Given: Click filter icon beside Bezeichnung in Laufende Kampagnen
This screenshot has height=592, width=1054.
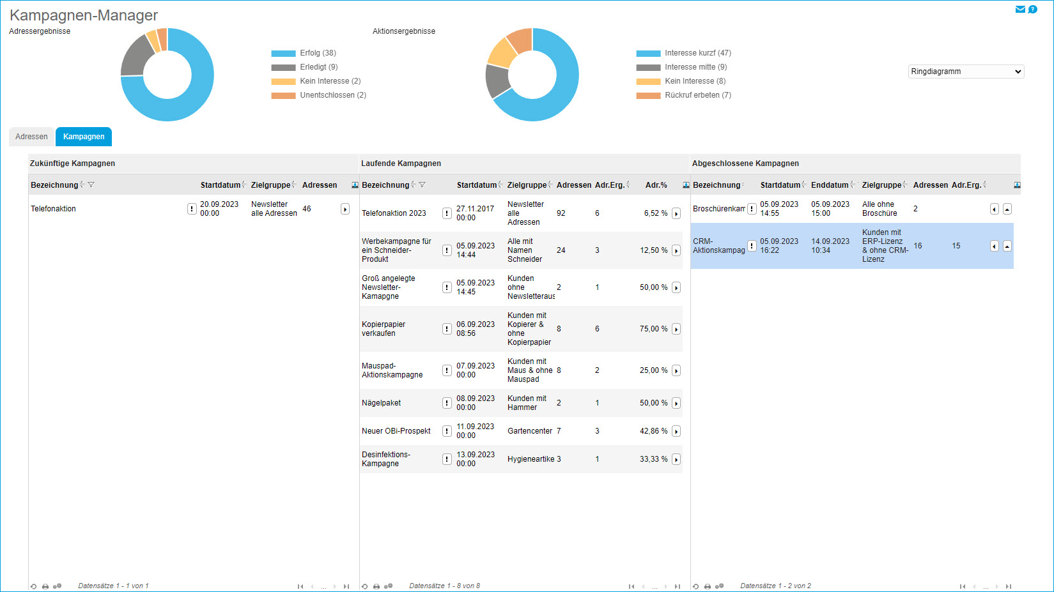Looking at the screenshot, I should (x=422, y=185).
